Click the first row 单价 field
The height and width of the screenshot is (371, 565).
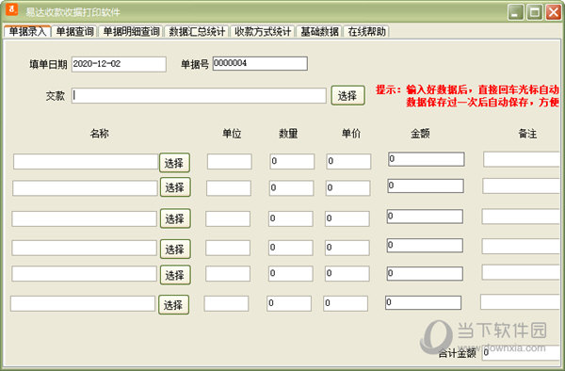click(348, 161)
